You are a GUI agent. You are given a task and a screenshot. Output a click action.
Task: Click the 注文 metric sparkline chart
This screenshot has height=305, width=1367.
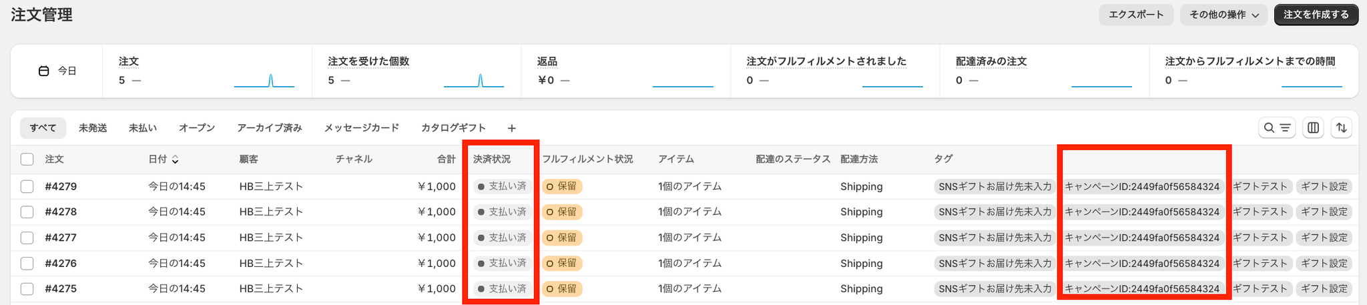(x=264, y=81)
